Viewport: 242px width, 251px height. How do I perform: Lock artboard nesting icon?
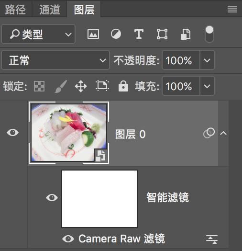tap(102, 86)
